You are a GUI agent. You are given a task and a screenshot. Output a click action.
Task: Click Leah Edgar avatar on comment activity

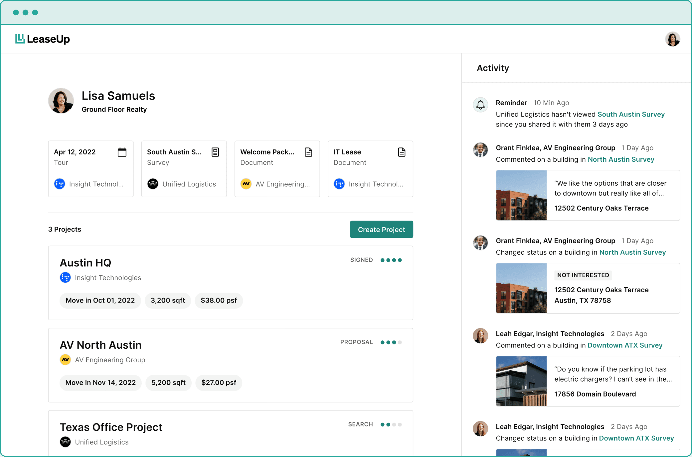[x=480, y=336]
